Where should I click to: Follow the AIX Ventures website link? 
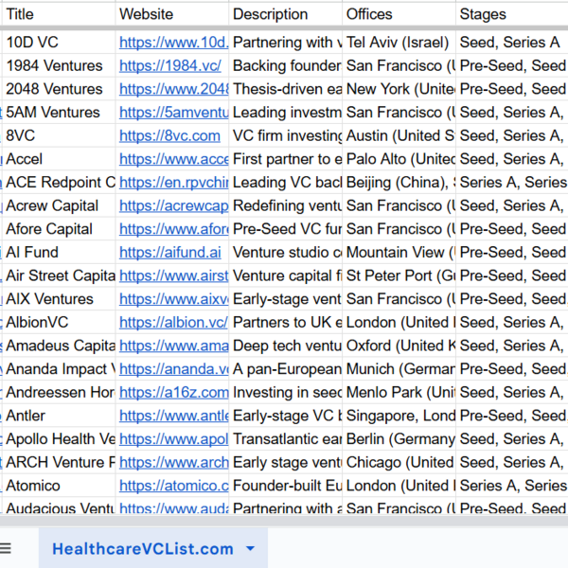(x=174, y=299)
